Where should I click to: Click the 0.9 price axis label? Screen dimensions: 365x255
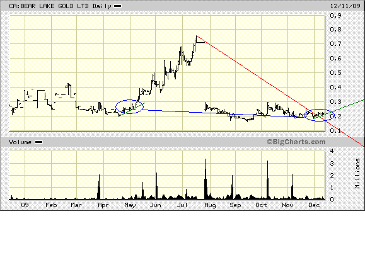(335, 15)
